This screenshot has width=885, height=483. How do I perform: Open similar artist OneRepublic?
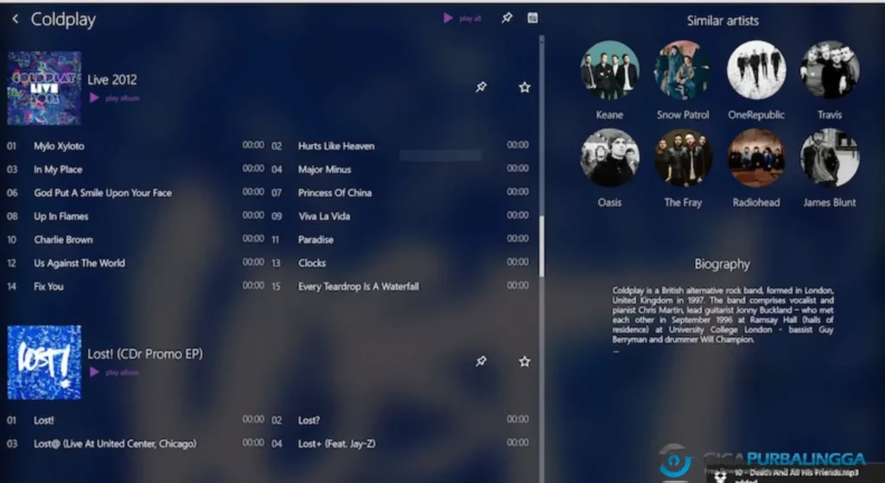(756, 70)
